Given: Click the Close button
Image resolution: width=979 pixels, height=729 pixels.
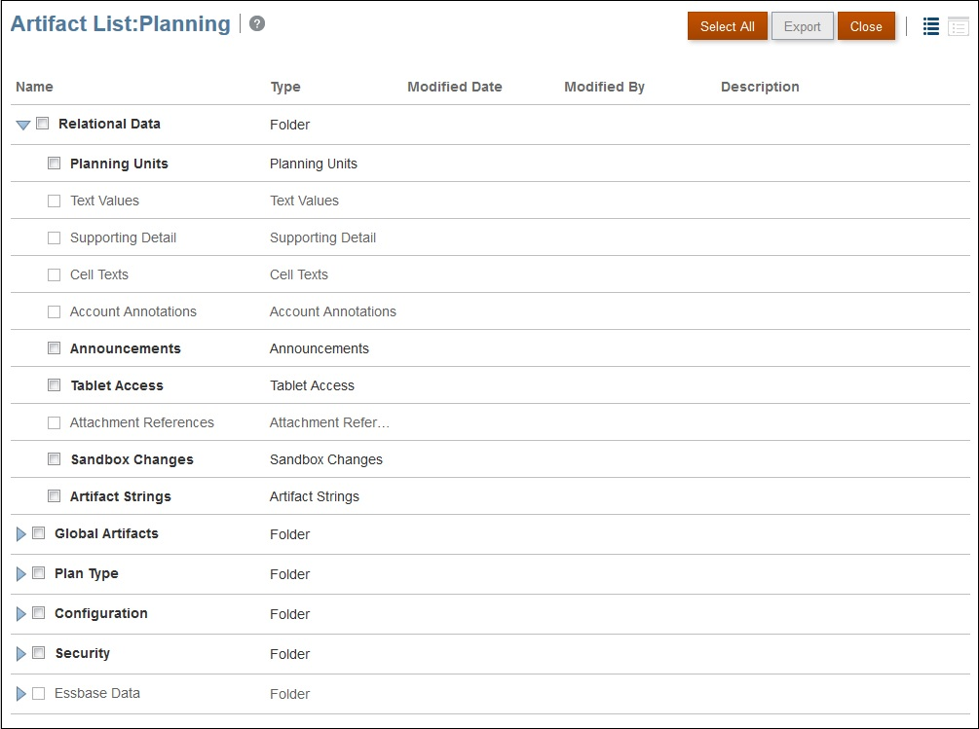Looking at the screenshot, I should 866,27.
